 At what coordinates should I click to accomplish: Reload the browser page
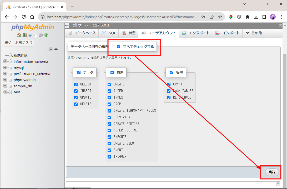[24, 17]
